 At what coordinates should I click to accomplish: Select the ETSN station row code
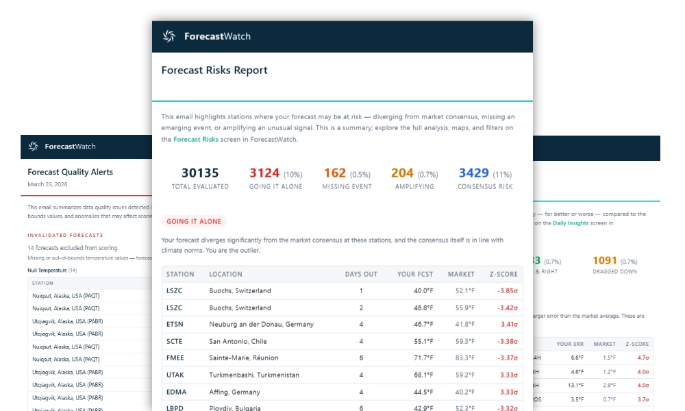(x=175, y=325)
